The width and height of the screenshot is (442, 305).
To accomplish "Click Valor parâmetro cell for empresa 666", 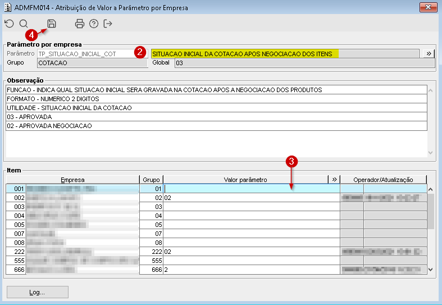I will pos(252,270).
